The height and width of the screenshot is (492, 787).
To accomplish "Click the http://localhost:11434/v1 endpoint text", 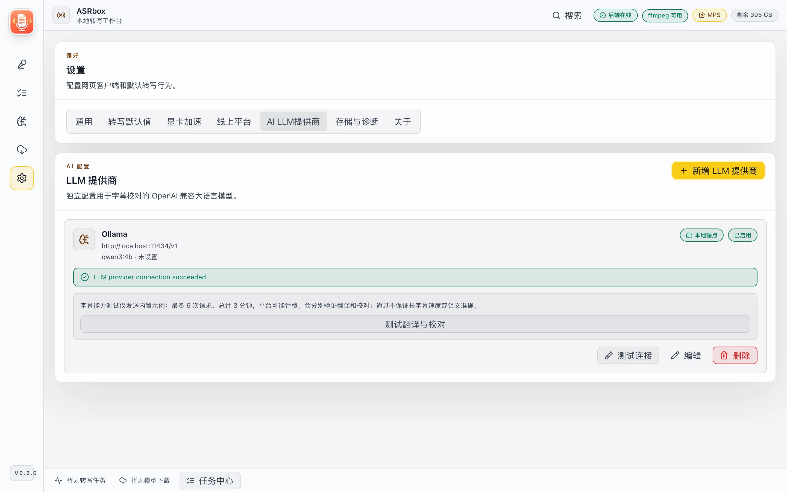I will click(140, 246).
